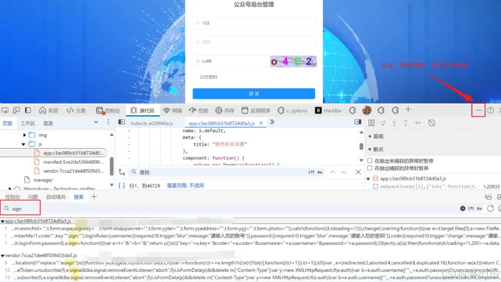This screenshot has width=501, height=282.
Task: Click the step next call icon
Action: [417, 123]
